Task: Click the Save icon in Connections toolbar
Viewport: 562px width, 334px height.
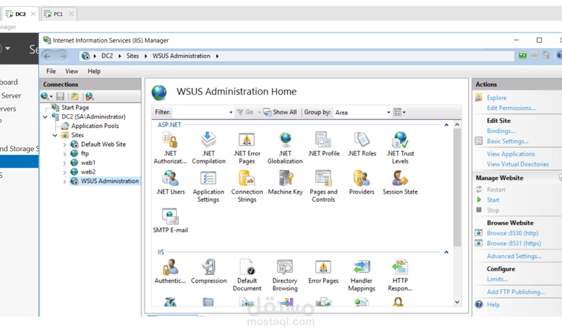Action: tap(60, 96)
